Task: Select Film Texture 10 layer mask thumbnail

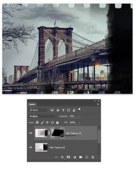Action: [57, 133]
